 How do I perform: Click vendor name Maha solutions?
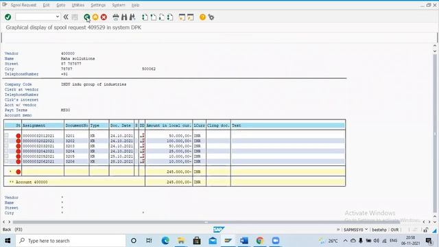coord(78,58)
